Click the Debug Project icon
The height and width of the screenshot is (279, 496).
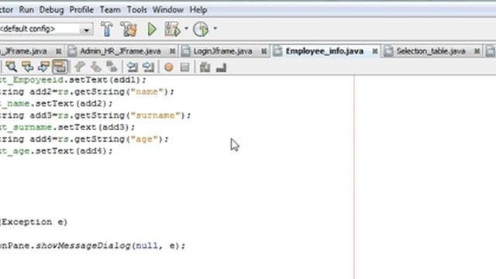[172, 29]
